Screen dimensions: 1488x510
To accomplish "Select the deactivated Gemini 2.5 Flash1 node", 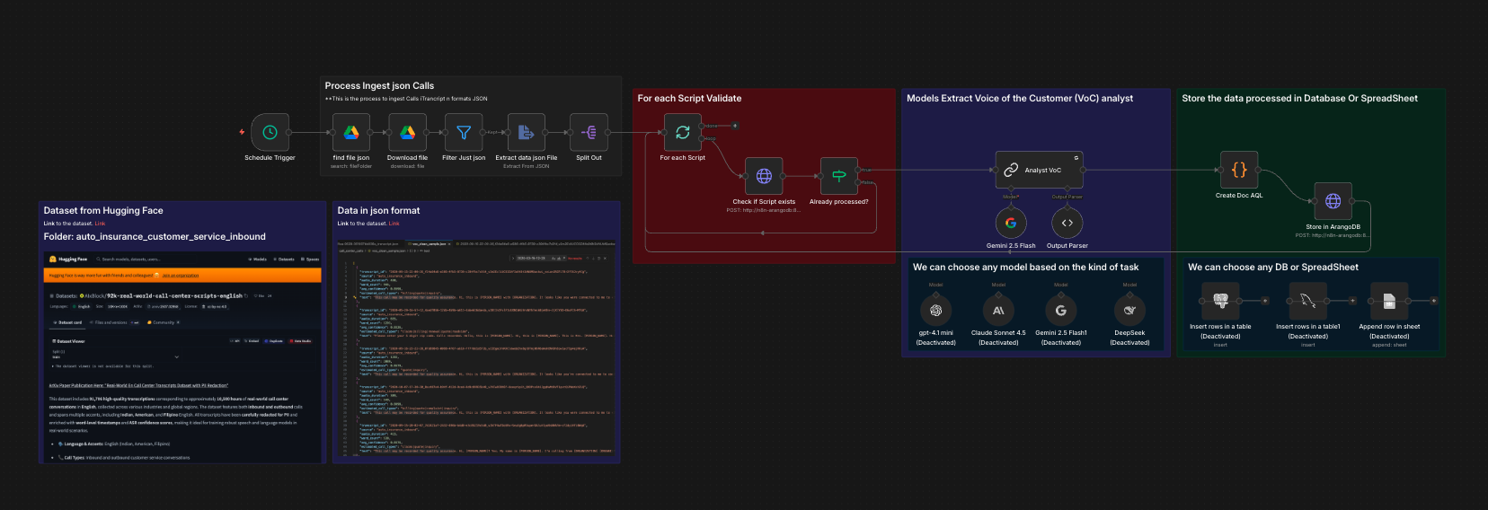I will point(1061,311).
